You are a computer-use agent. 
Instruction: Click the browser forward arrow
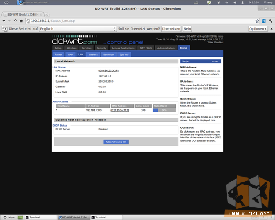(9, 21)
